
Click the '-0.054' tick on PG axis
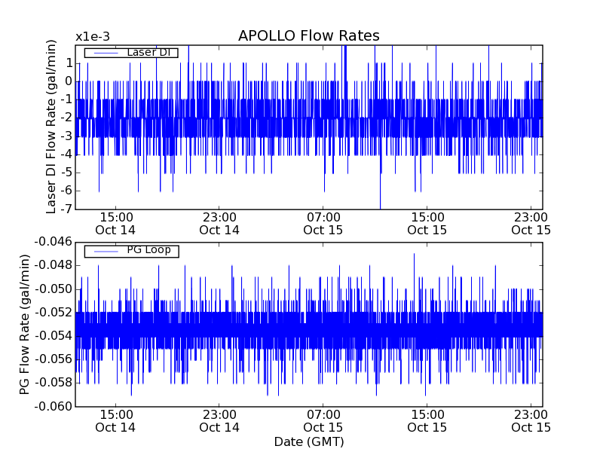coord(54,336)
